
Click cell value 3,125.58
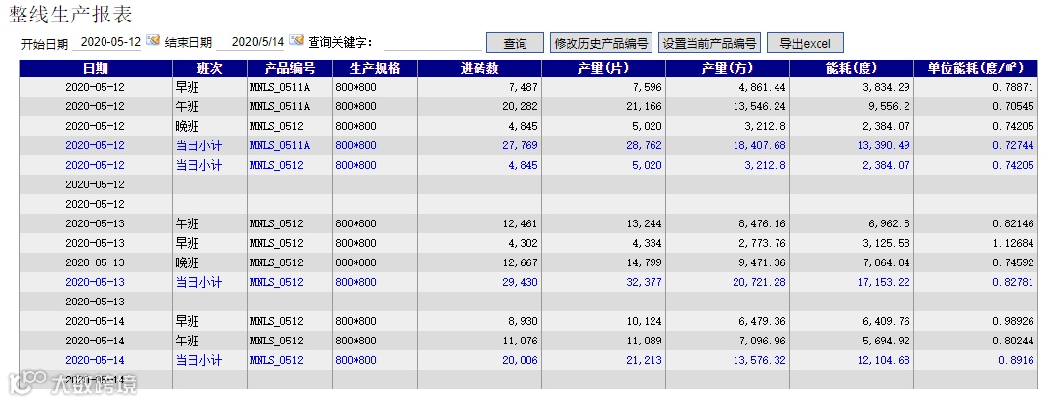pos(884,243)
